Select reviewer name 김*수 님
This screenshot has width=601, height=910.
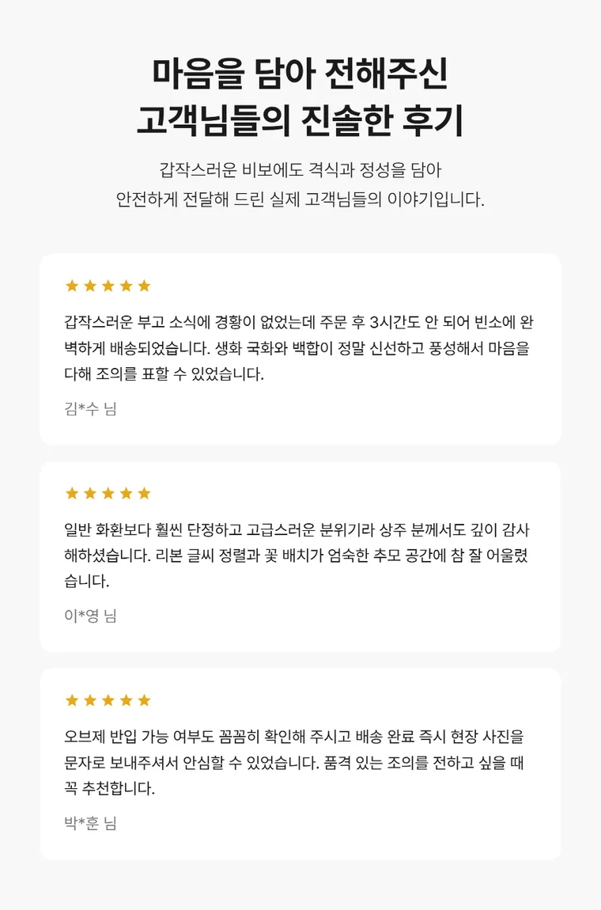[90, 408]
